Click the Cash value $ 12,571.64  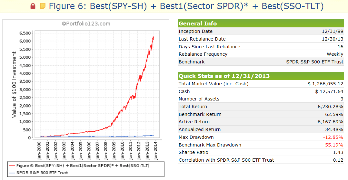(x=329, y=91)
